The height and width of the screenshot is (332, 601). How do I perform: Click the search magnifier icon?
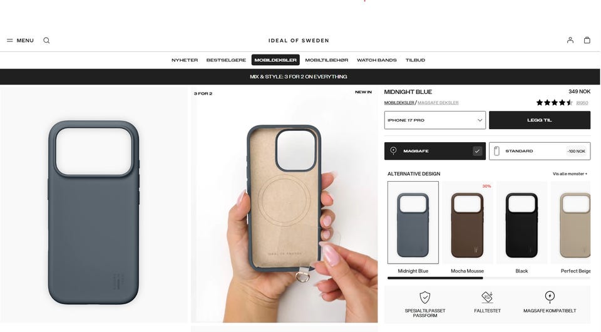46,40
